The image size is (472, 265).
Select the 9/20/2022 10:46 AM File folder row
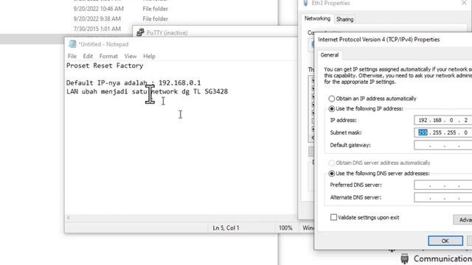pos(120,9)
